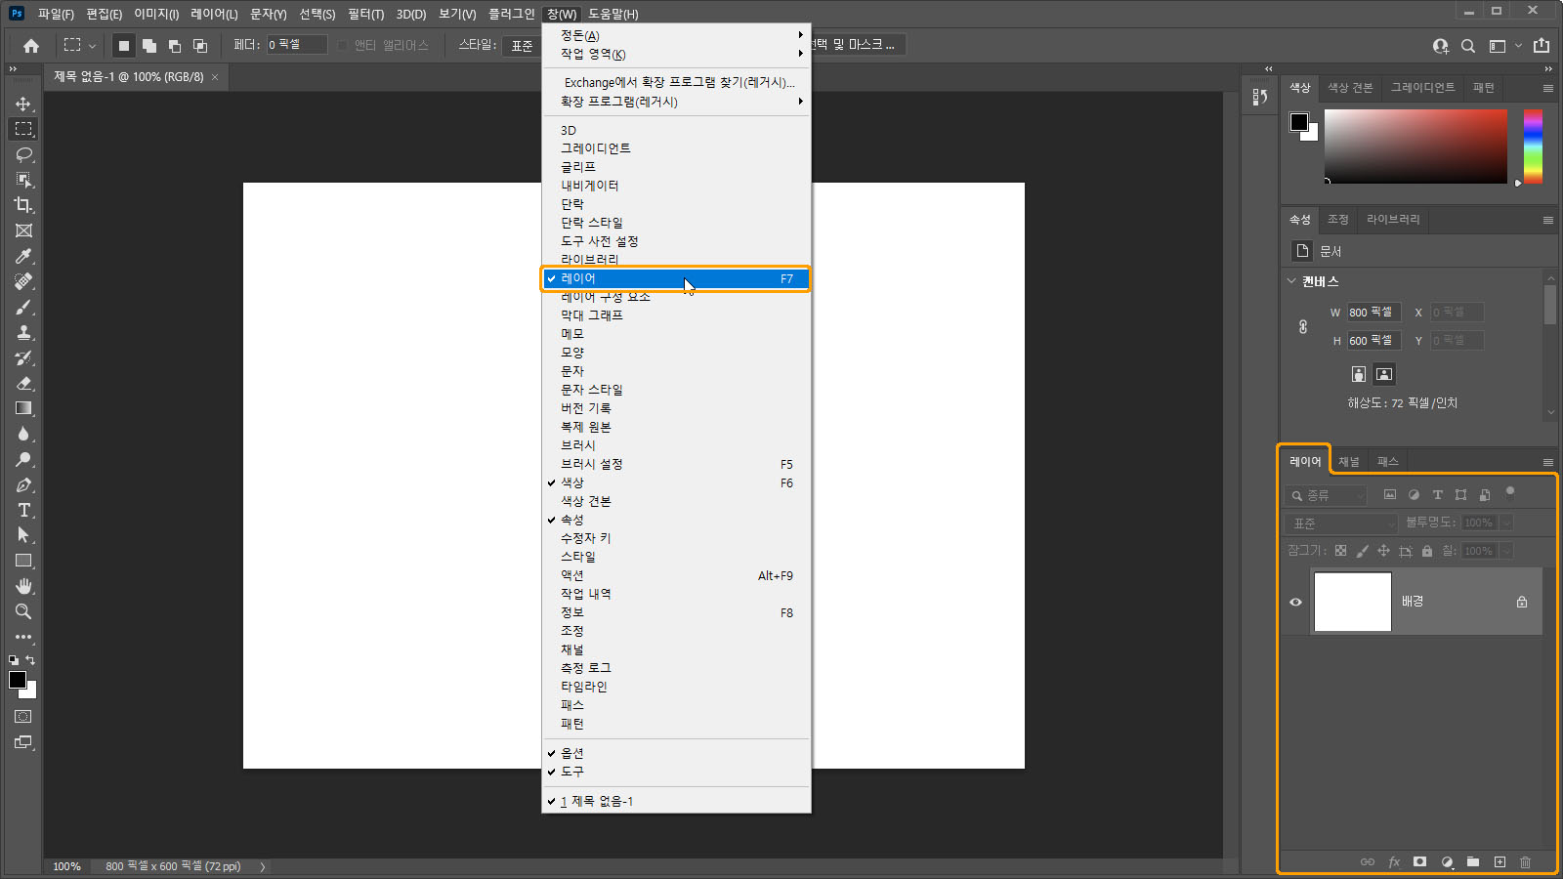Select the Clone Stamp tool
Viewport: 1563px width, 879px height.
23,332
